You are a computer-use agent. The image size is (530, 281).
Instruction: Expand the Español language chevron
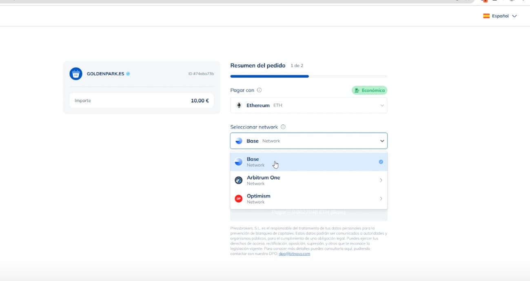[x=514, y=16]
